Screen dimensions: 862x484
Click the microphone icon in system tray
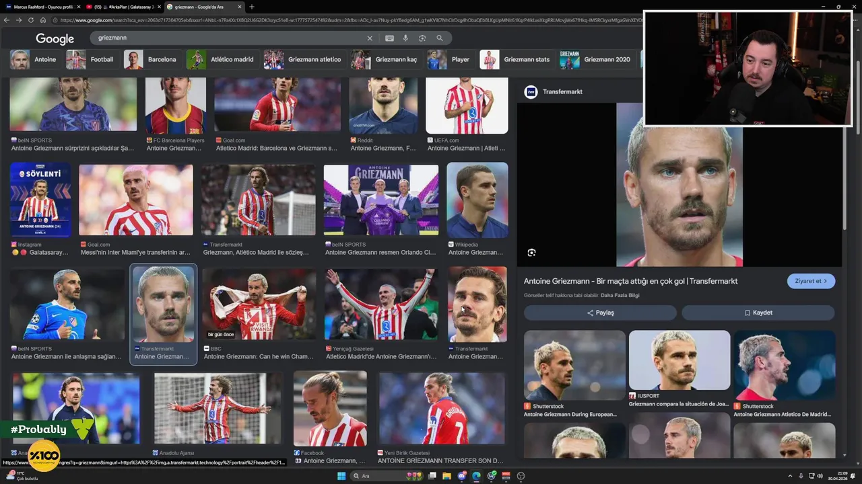click(801, 476)
